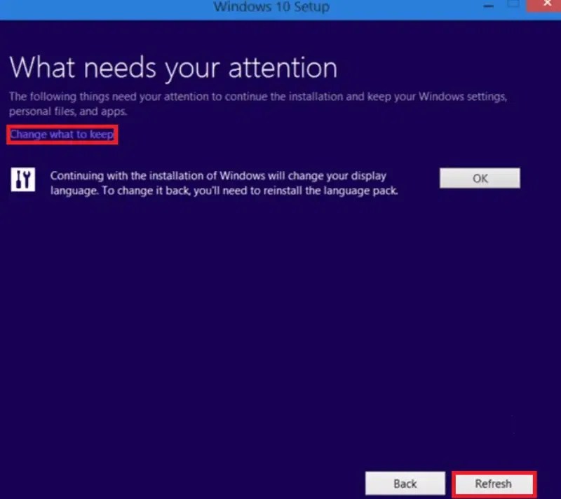Close the Windows 10 Setup window

(x=546, y=5)
